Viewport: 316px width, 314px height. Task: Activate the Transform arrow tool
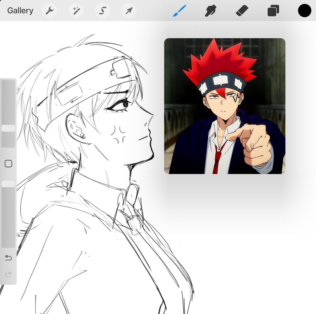[129, 11]
